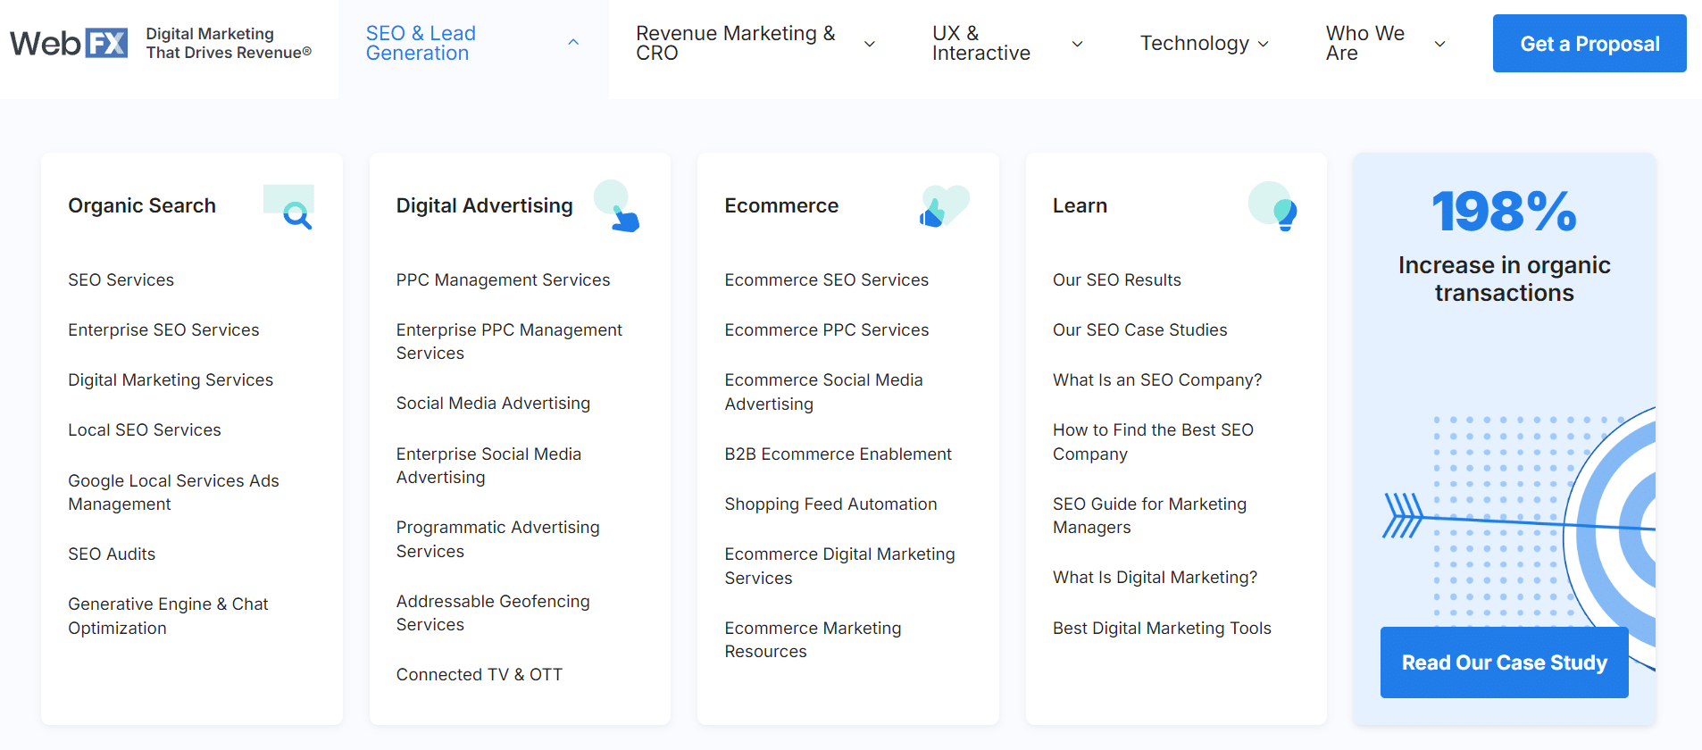Viewport: 1702px width, 750px height.
Task: Click the Ecommerce column heading
Action: point(781,205)
